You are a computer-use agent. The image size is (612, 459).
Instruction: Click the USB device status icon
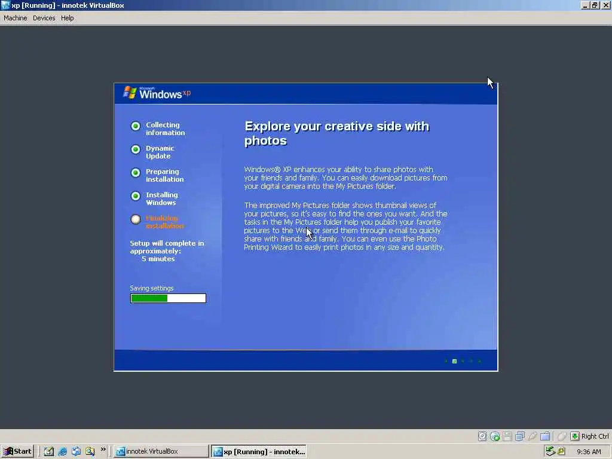click(x=533, y=436)
